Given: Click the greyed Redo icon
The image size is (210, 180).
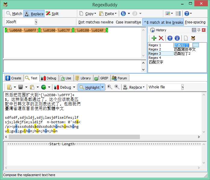Looking at the screenshot, I should tap(135, 14).
